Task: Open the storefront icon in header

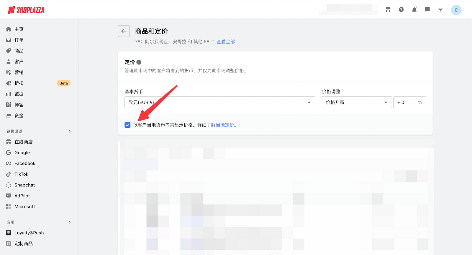Action: 388,10
